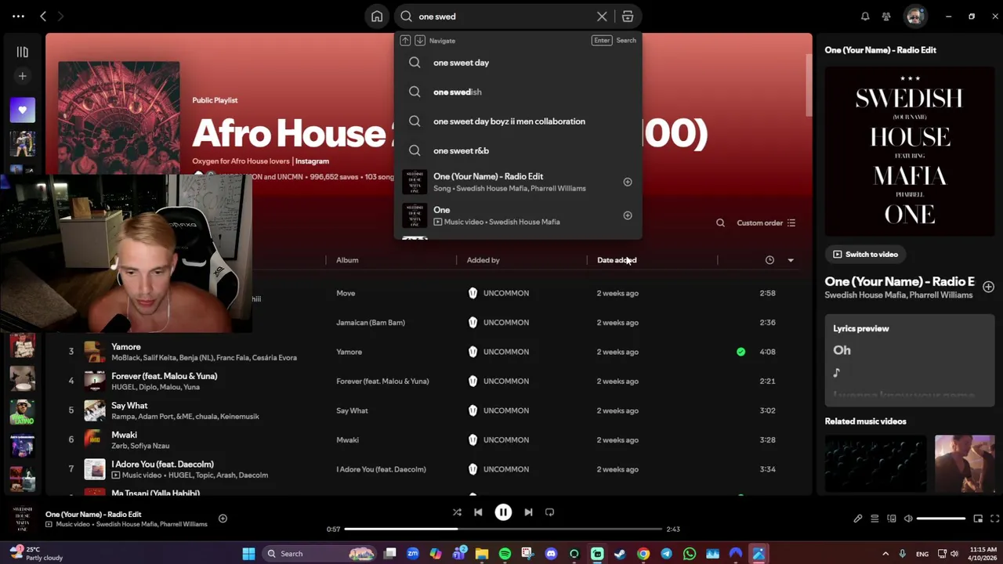Seek on the song progress bar
Viewport: 1003px width, 564px height.
pos(503,530)
